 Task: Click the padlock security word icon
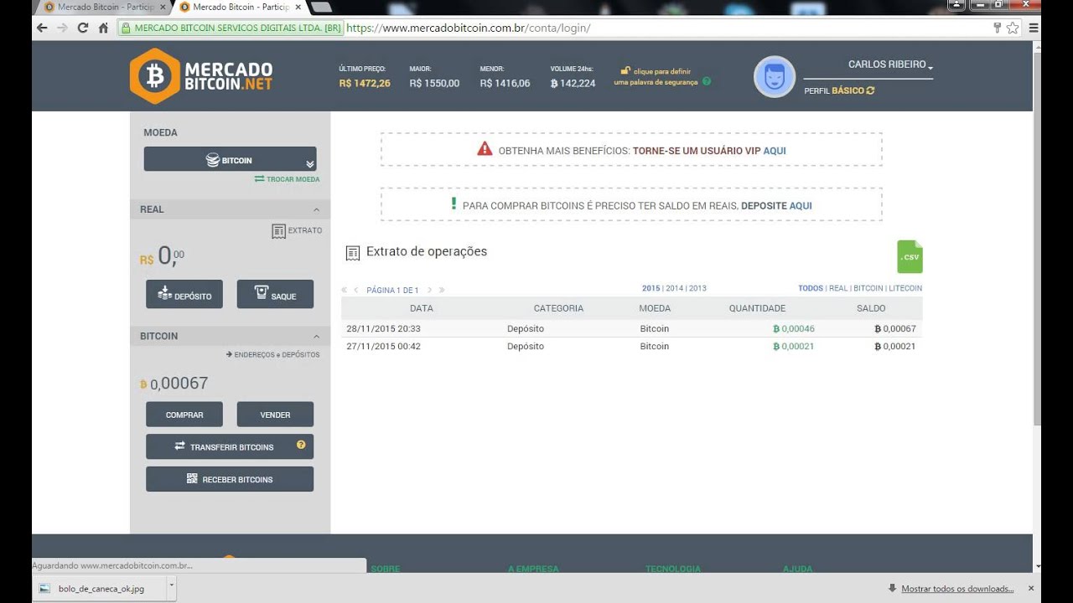click(625, 70)
